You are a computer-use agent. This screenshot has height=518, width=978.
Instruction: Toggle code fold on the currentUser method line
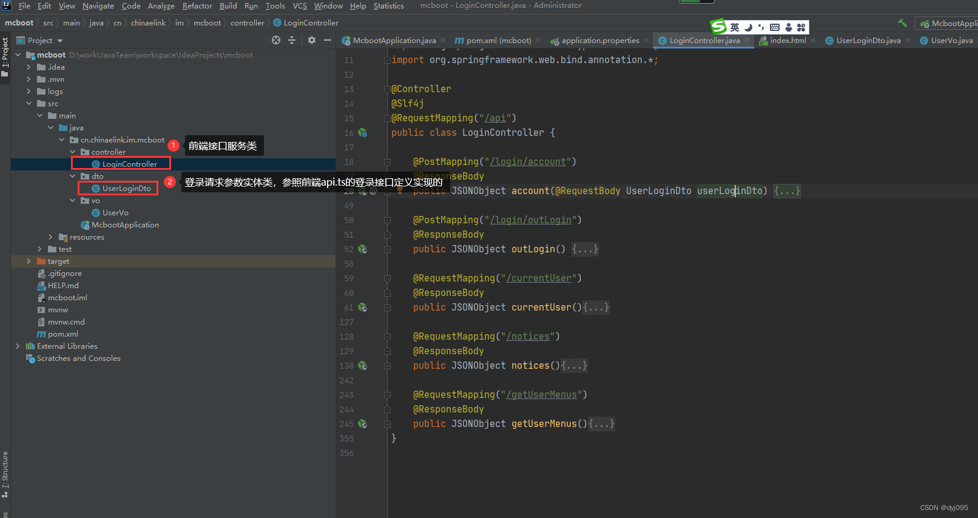click(x=387, y=308)
